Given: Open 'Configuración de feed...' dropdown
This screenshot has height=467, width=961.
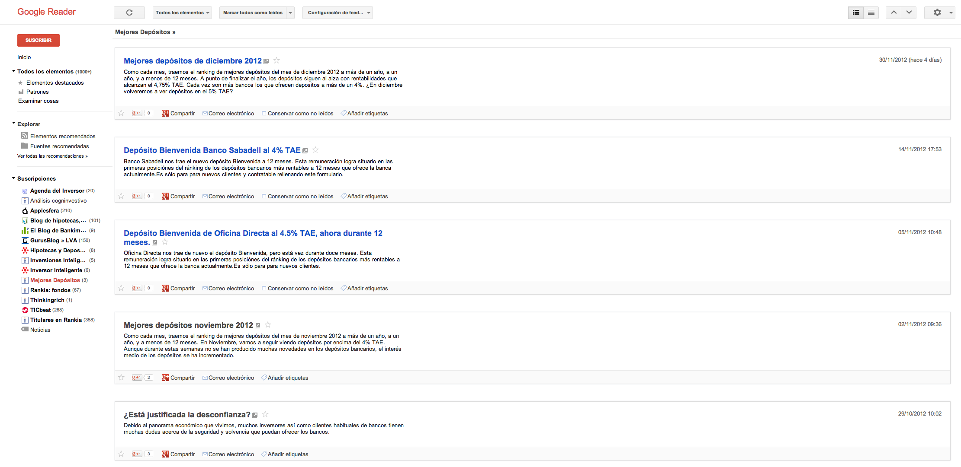Looking at the screenshot, I should click(x=337, y=13).
